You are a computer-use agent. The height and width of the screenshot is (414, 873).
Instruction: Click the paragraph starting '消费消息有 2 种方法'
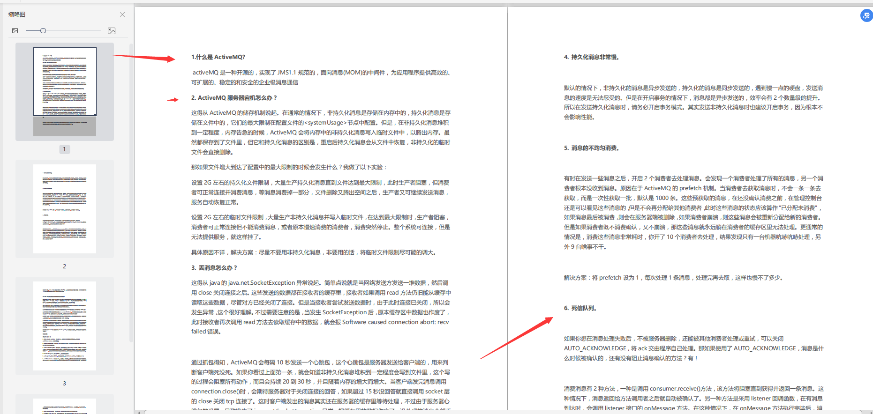(x=693, y=399)
